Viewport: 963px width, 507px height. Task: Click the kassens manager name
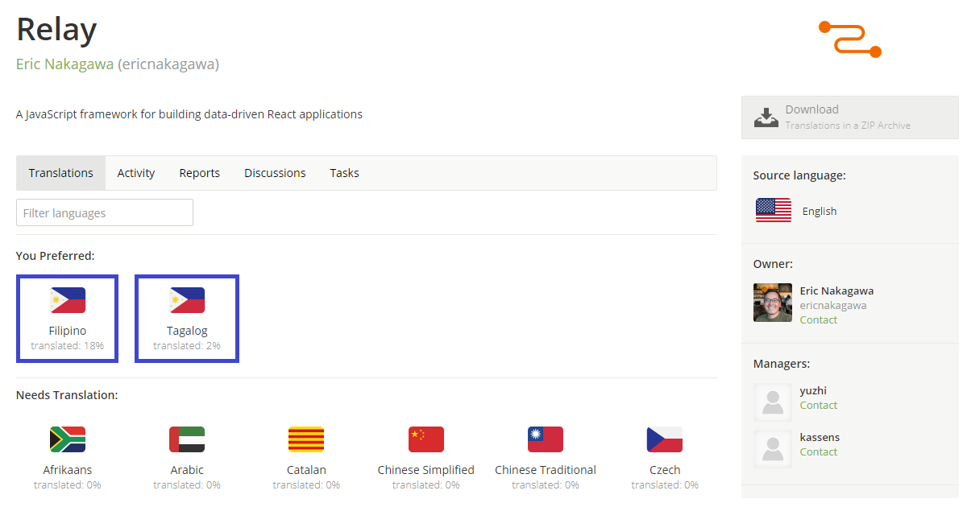(x=820, y=437)
